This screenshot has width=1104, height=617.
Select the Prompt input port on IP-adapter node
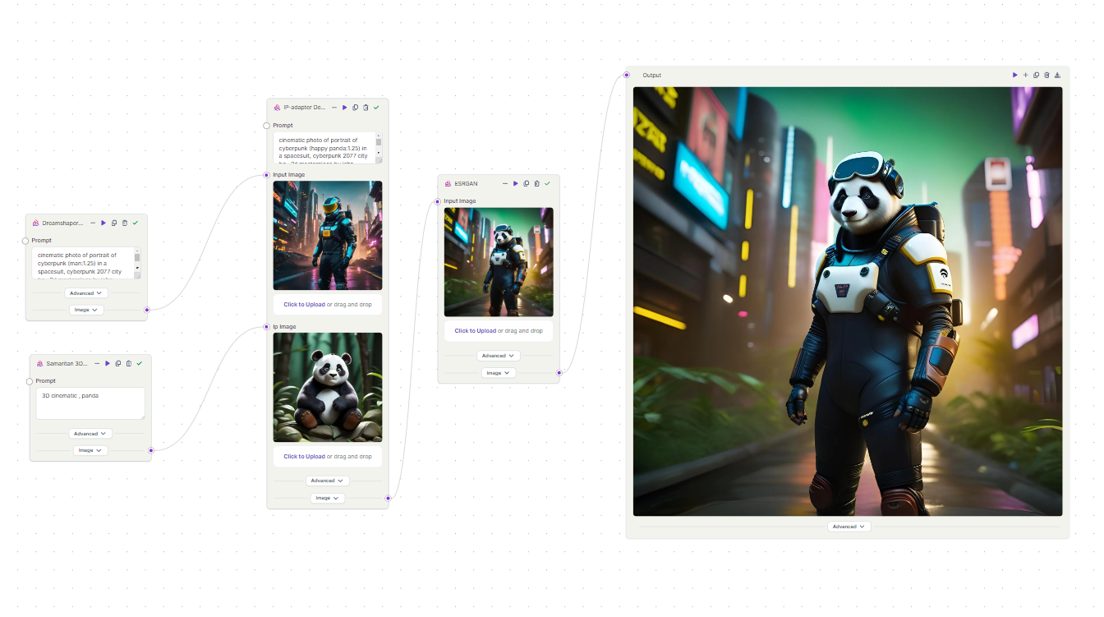click(266, 126)
